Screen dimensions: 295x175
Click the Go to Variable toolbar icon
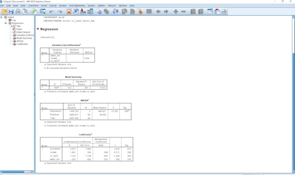tap(83, 11)
